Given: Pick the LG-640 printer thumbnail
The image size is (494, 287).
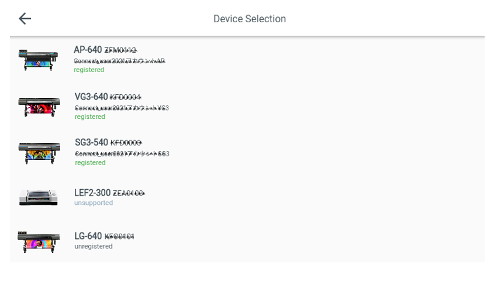Looking at the screenshot, I should (39, 242).
